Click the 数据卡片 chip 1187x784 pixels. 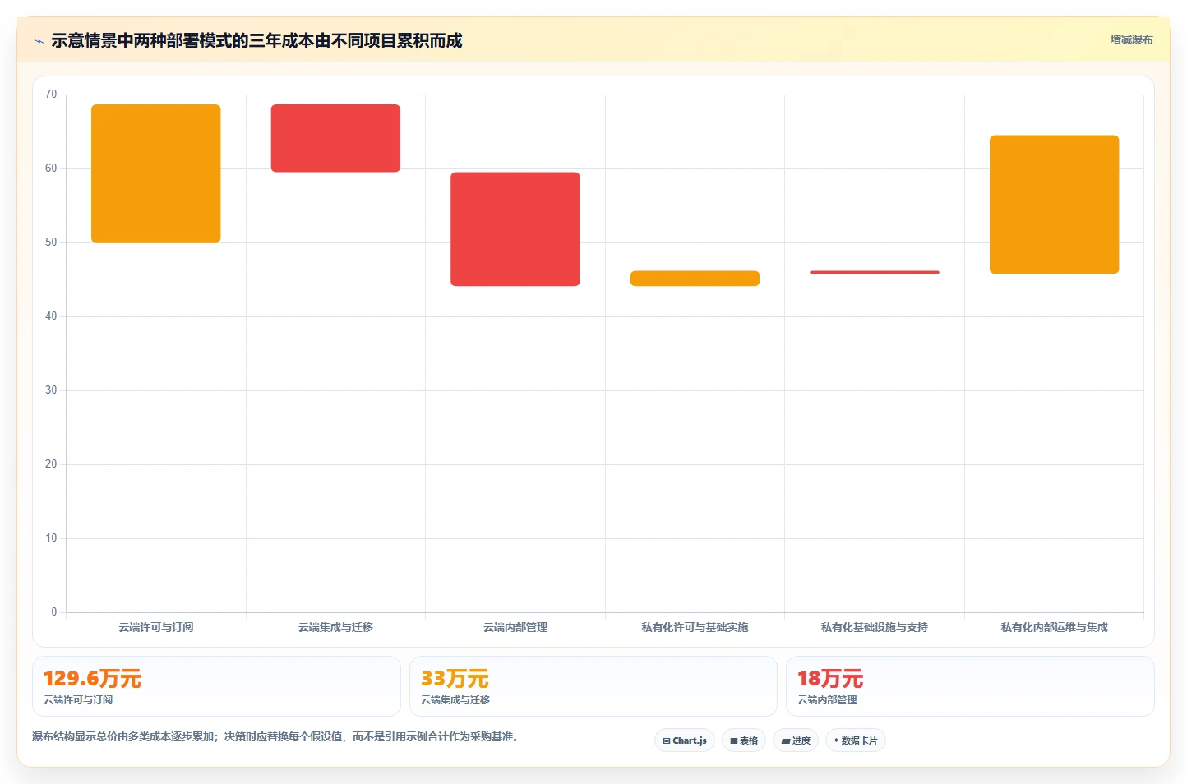pyautogui.click(x=856, y=740)
